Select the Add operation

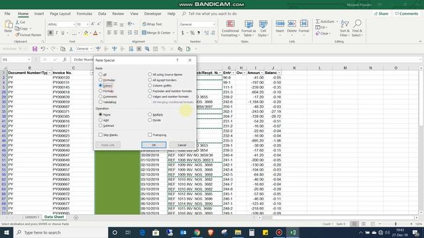pyautogui.click(x=101, y=120)
